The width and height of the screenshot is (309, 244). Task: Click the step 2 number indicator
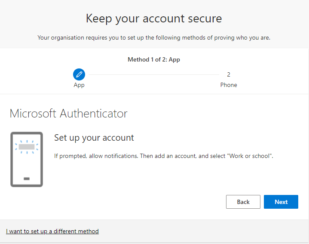coord(229,74)
